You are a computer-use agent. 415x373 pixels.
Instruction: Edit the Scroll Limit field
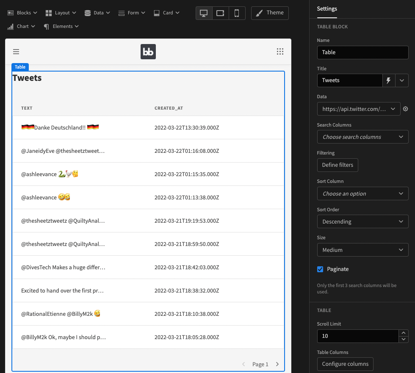358,336
